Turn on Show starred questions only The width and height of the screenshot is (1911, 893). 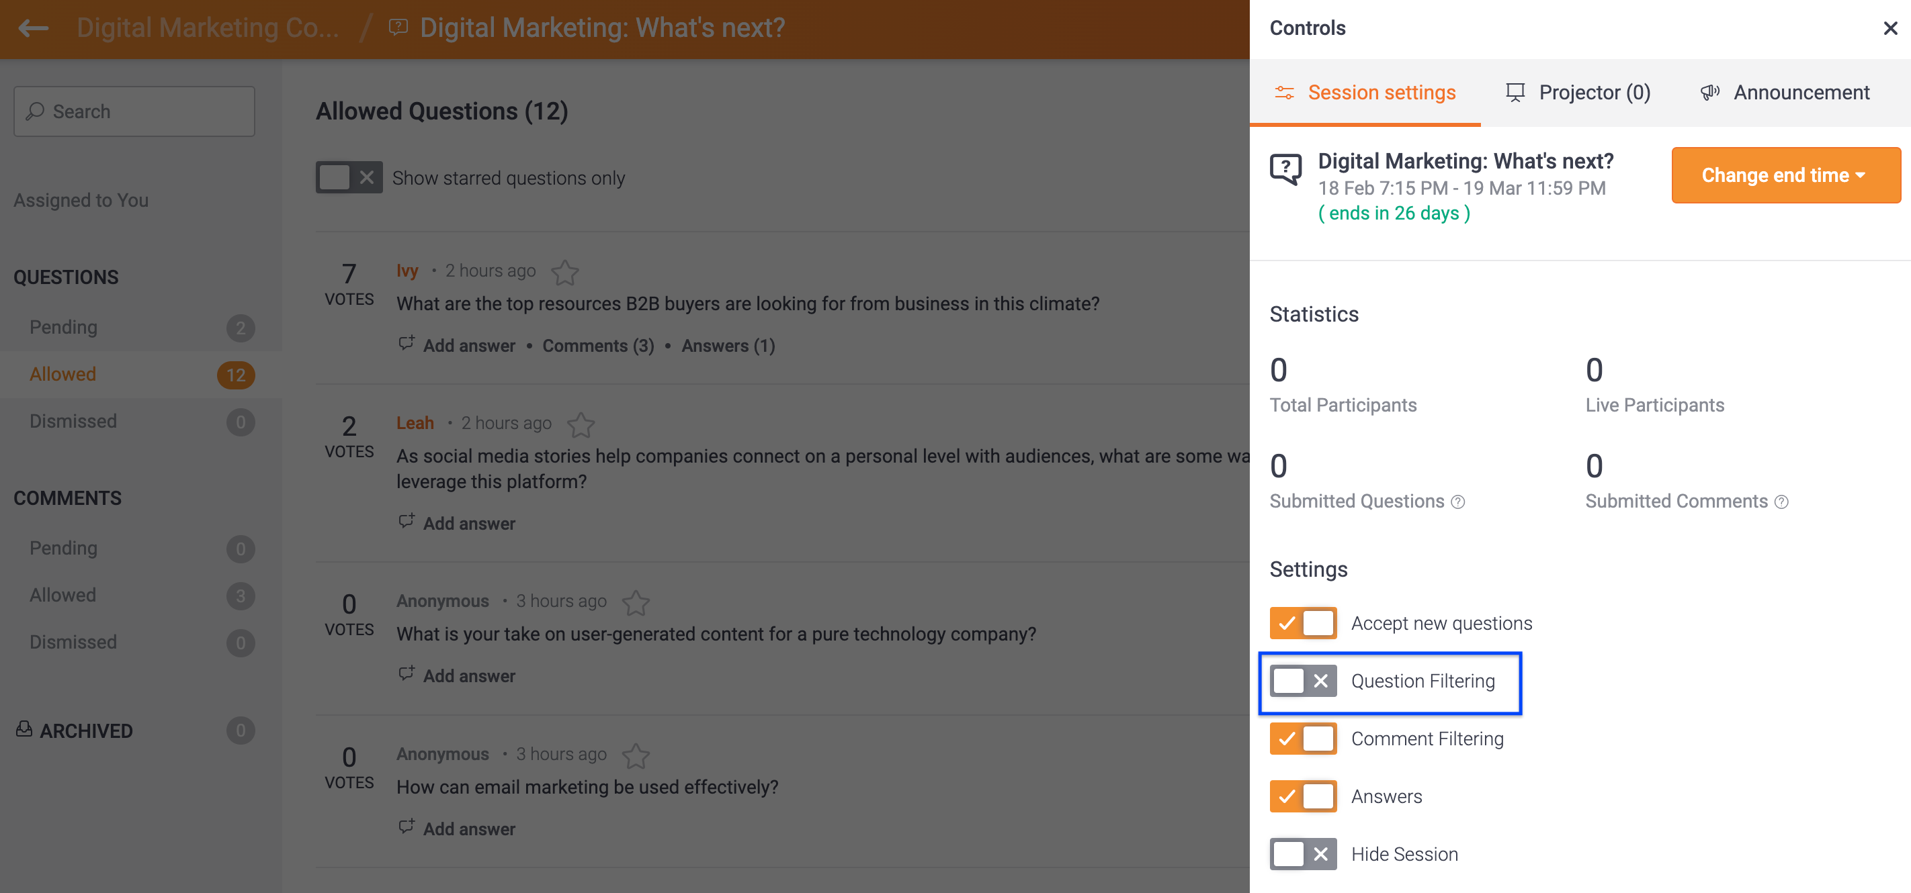click(x=349, y=177)
